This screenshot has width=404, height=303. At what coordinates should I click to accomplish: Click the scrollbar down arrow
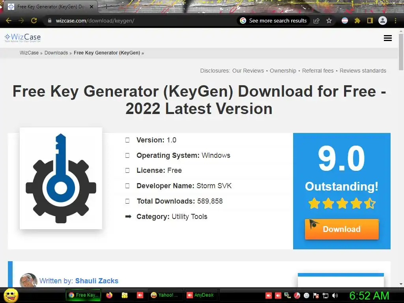point(401,284)
